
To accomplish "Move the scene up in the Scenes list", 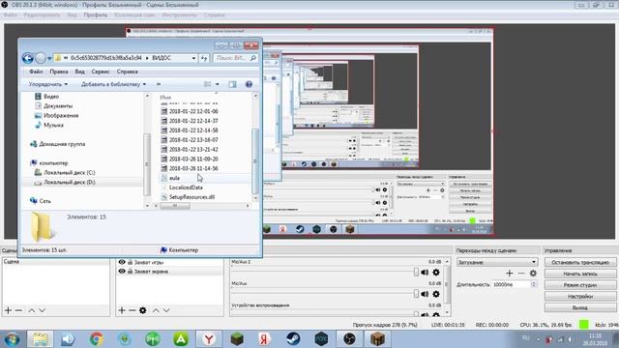I will coord(32,310).
